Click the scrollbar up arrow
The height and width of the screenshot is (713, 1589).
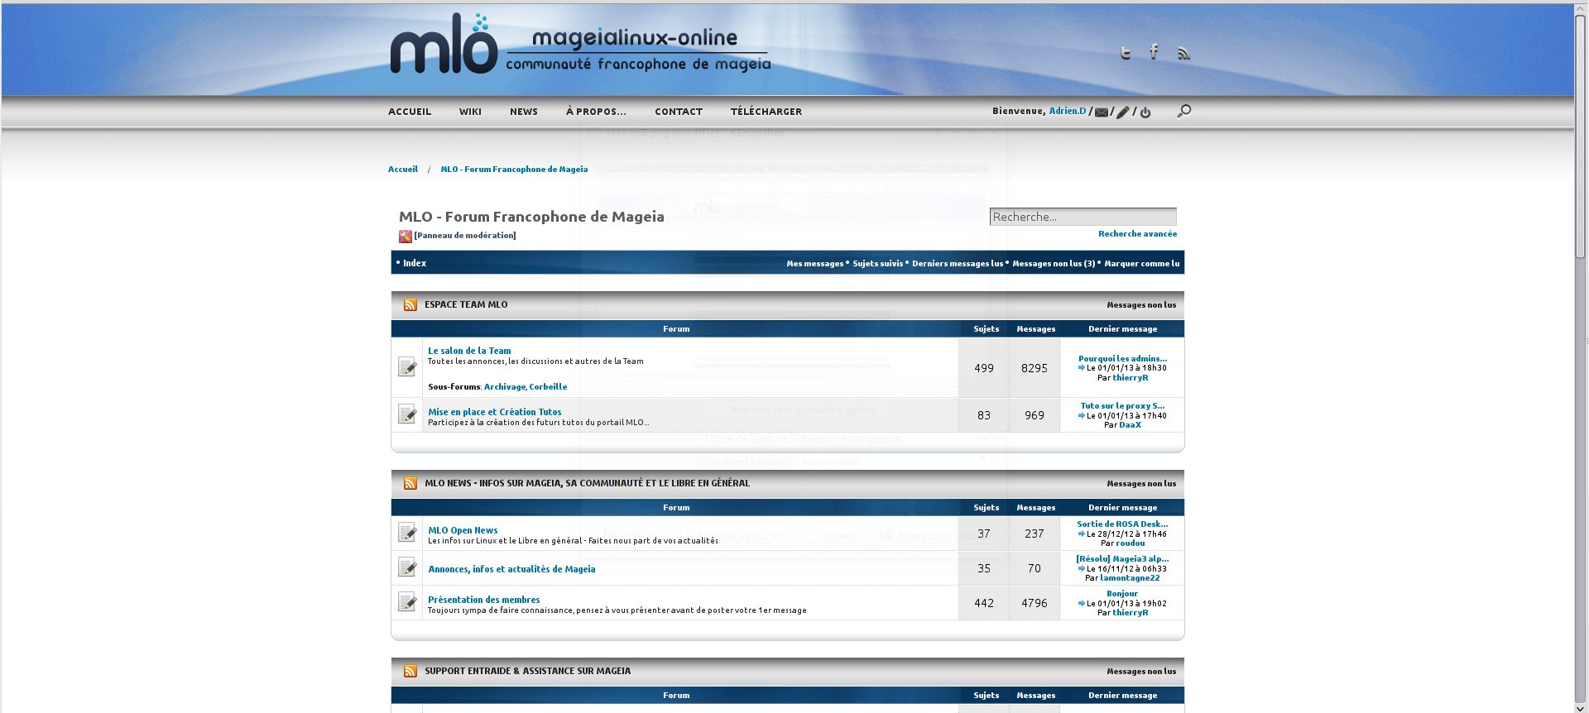1581,8
